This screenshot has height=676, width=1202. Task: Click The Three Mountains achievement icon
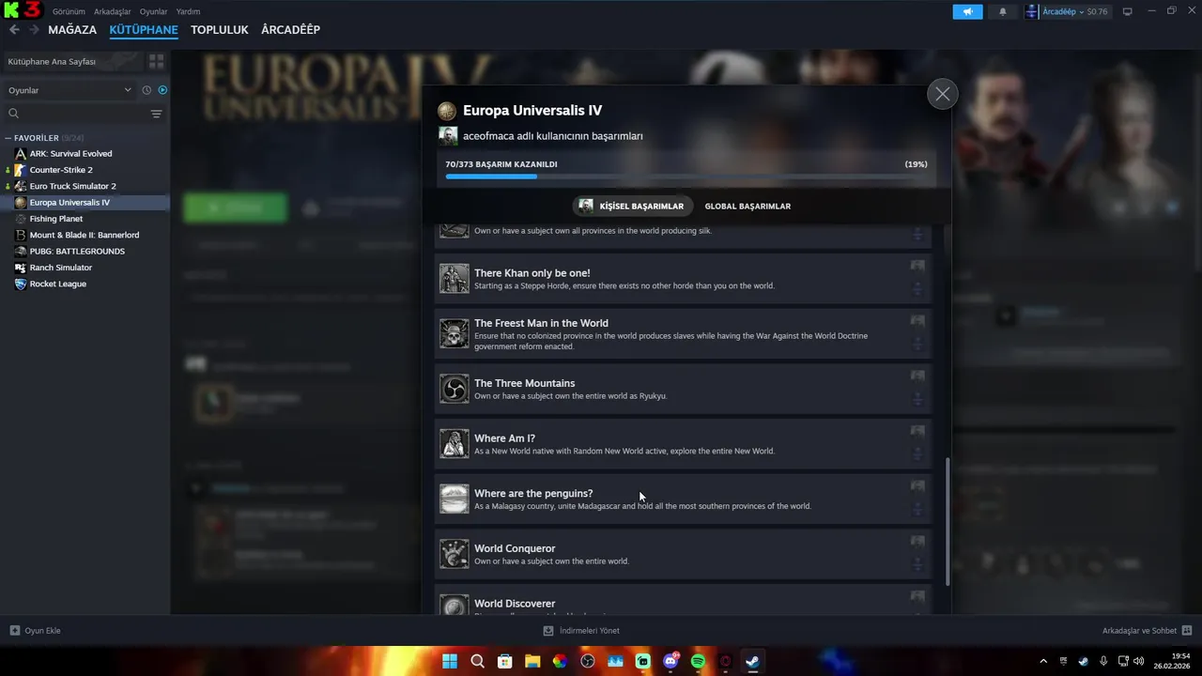[455, 389]
